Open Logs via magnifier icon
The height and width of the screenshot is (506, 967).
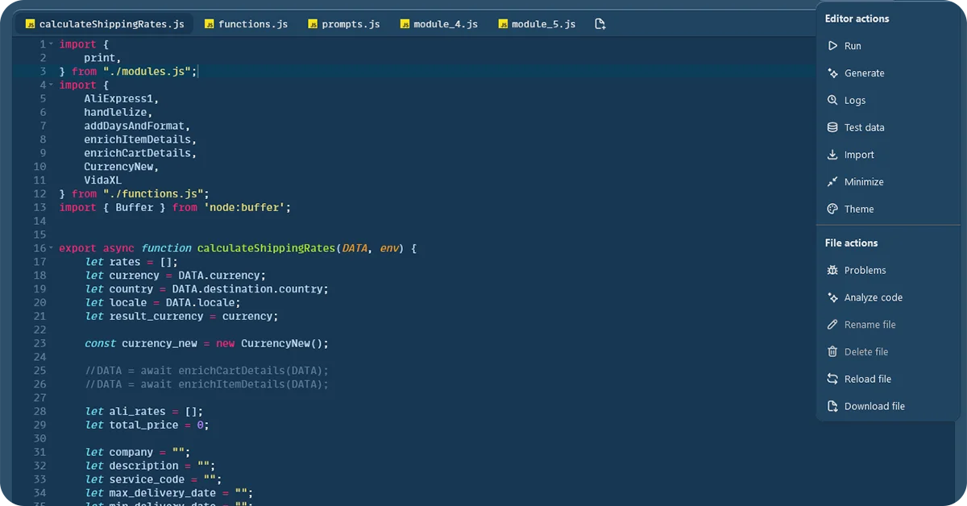832,101
